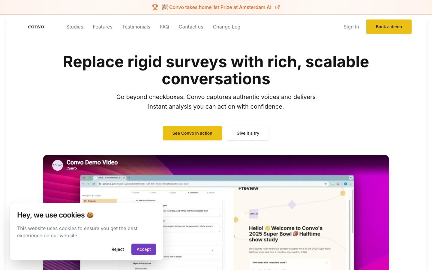This screenshot has width=432, height=270.
Task: Click Sign In link
Action: 351,27
